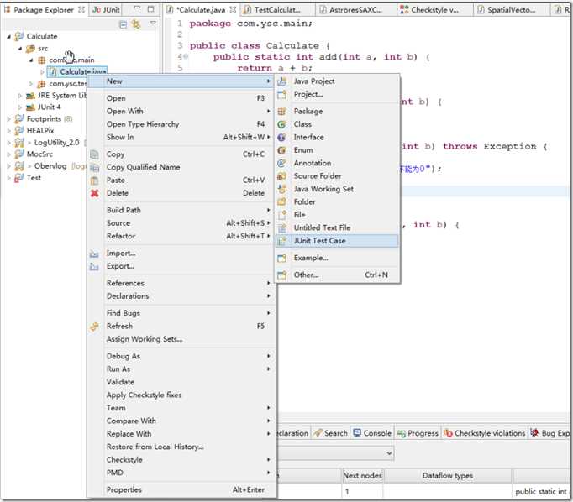Viewport: 573px width, 502px height.
Task: Click the green Class icon in New submenu
Action: pos(282,124)
